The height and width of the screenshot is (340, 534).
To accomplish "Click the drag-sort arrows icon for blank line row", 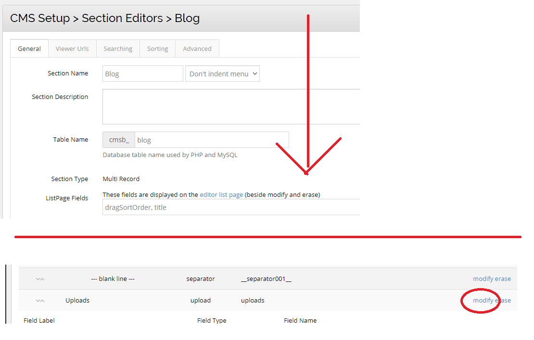I will 40,279.
